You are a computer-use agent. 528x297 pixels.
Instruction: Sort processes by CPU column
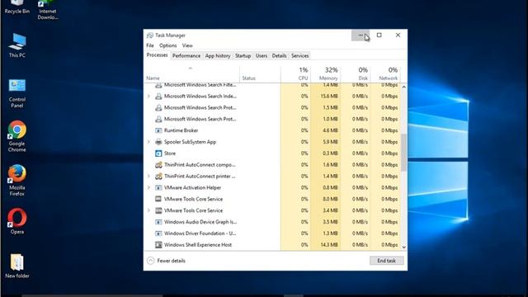[295, 74]
